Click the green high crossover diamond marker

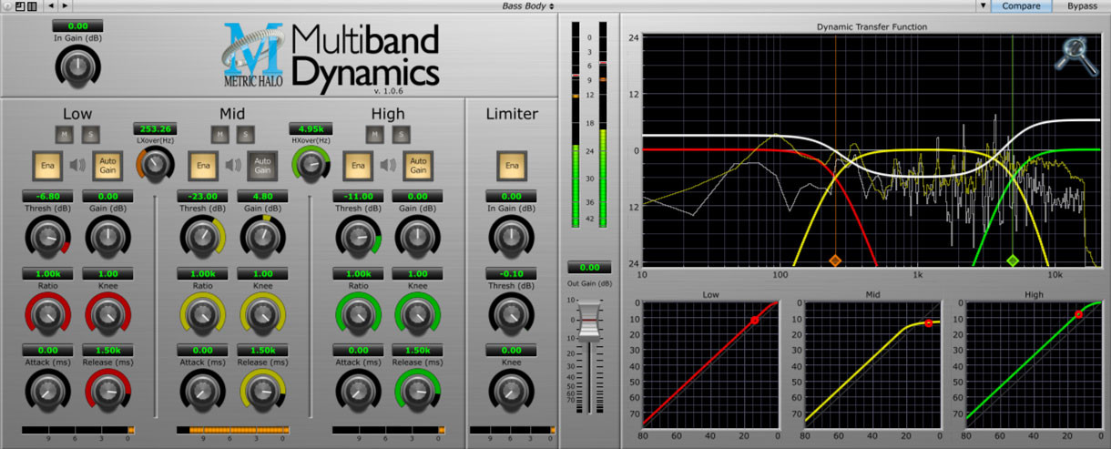pos(1012,260)
